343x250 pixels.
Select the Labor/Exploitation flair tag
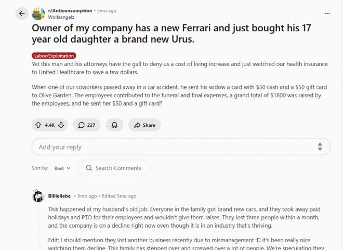coord(54,56)
